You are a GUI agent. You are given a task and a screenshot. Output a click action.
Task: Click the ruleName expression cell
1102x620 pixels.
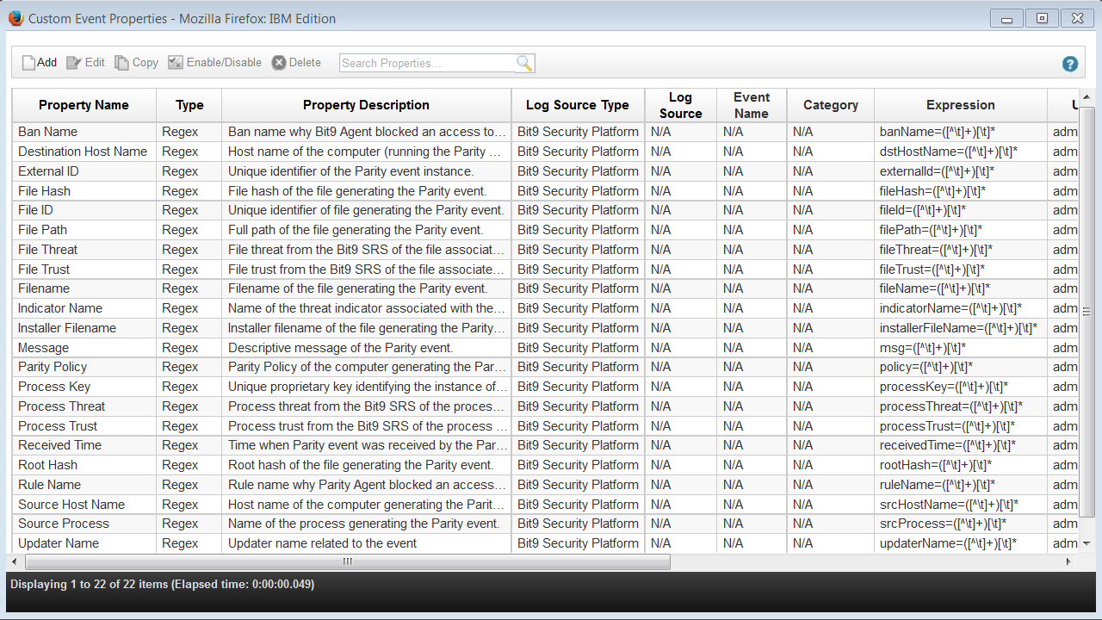[x=961, y=485]
